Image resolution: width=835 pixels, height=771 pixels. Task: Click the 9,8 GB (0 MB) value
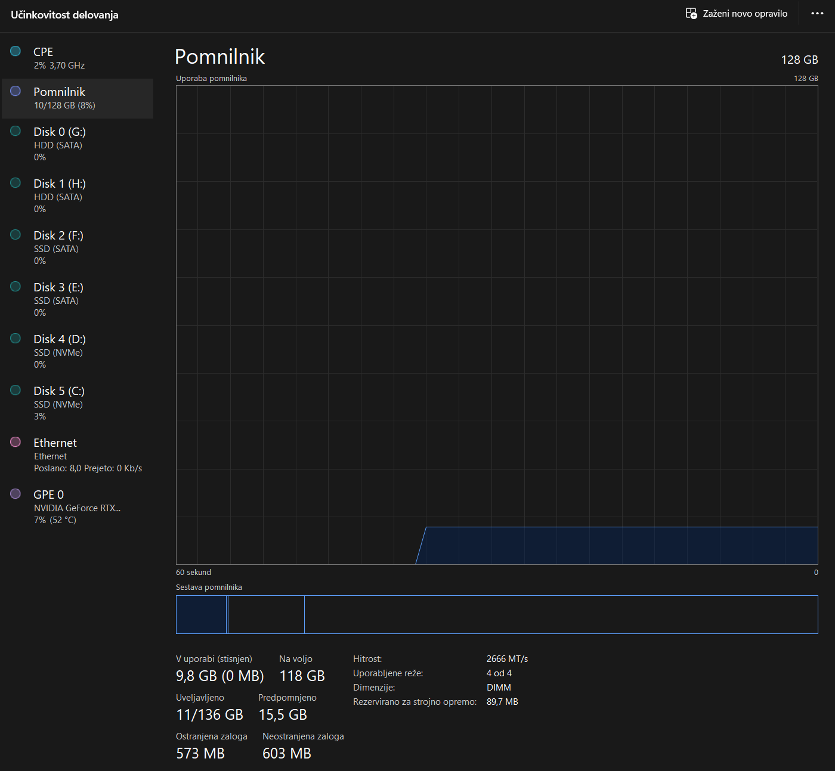[219, 676]
